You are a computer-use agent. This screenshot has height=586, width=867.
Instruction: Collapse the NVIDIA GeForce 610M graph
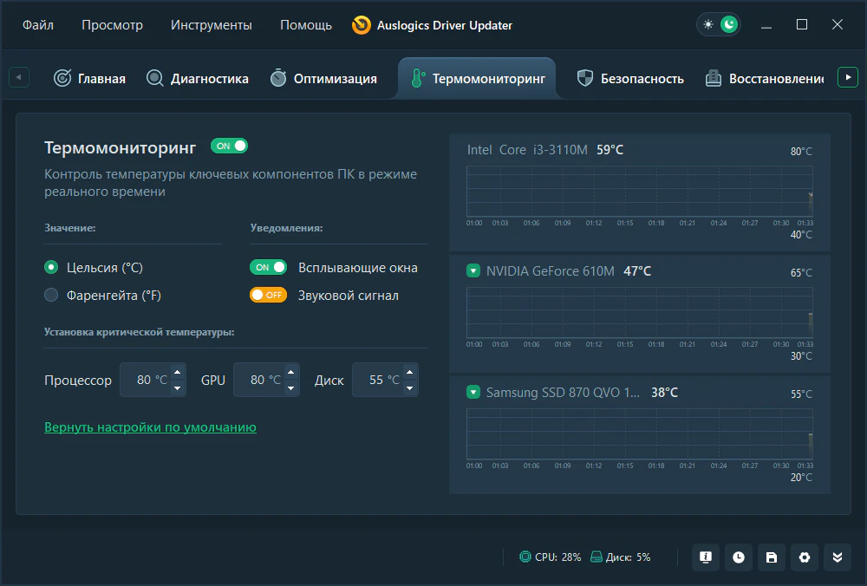(473, 271)
